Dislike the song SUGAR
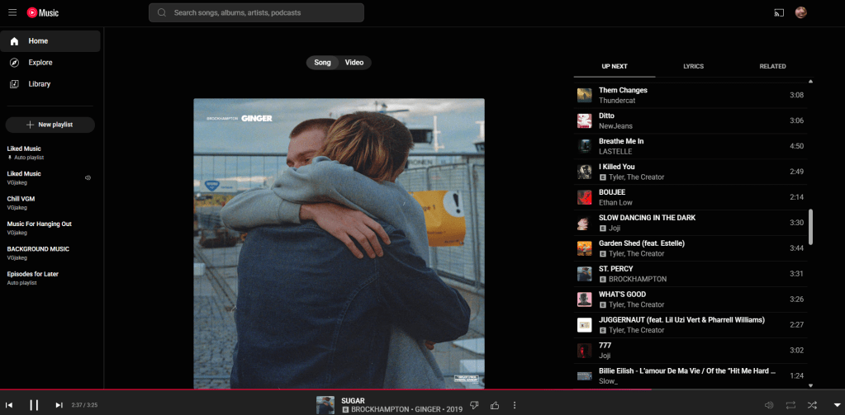Image resolution: width=845 pixels, height=415 pixels. coord(474,405)
